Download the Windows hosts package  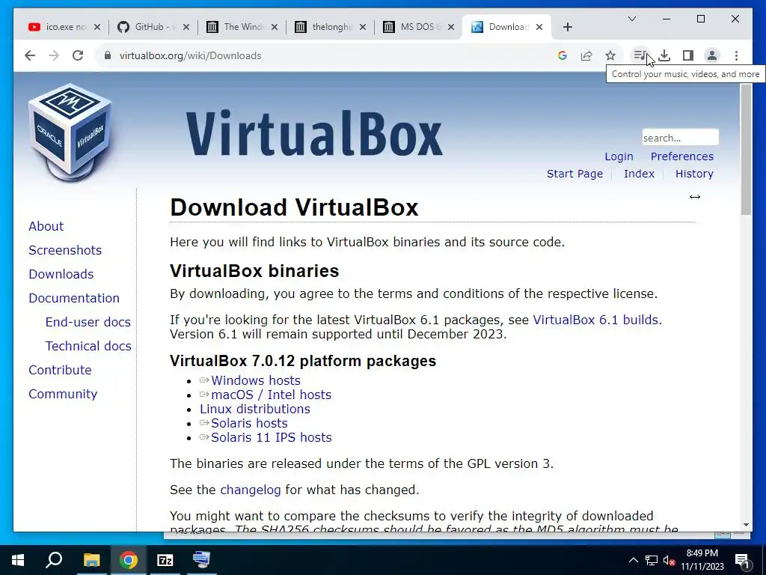click(256, 380)
